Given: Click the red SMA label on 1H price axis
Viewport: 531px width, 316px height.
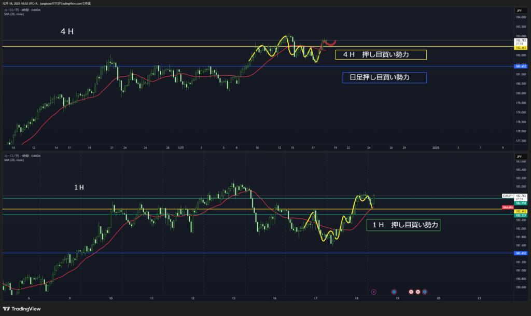Looking at the screenshot, I should (507, 208).
